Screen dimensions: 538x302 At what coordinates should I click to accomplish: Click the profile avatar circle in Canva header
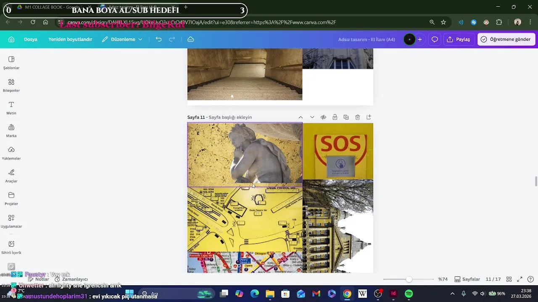point(409,39)
